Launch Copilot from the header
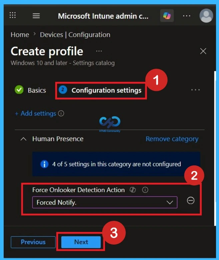The height and width of the screenshot is (260, 219). pos(167,16)
